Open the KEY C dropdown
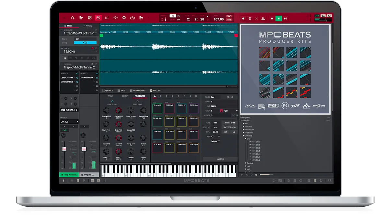The height and width of the screenshot is (219, 389). (x=216, y=137)
